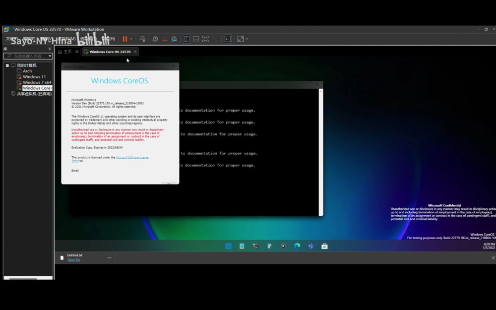Open the snapshot manager icon
This screenshot has width=496, height=310.
(174, 39)
